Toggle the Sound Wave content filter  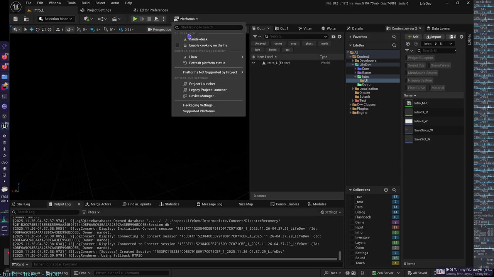(440, 65)
